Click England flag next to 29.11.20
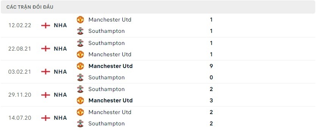316x139 pixels. pos(45,95)
